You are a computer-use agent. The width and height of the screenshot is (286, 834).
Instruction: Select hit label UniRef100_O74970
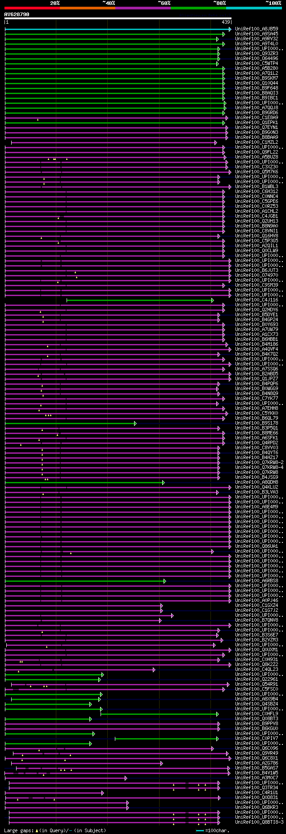pos(257,275)
